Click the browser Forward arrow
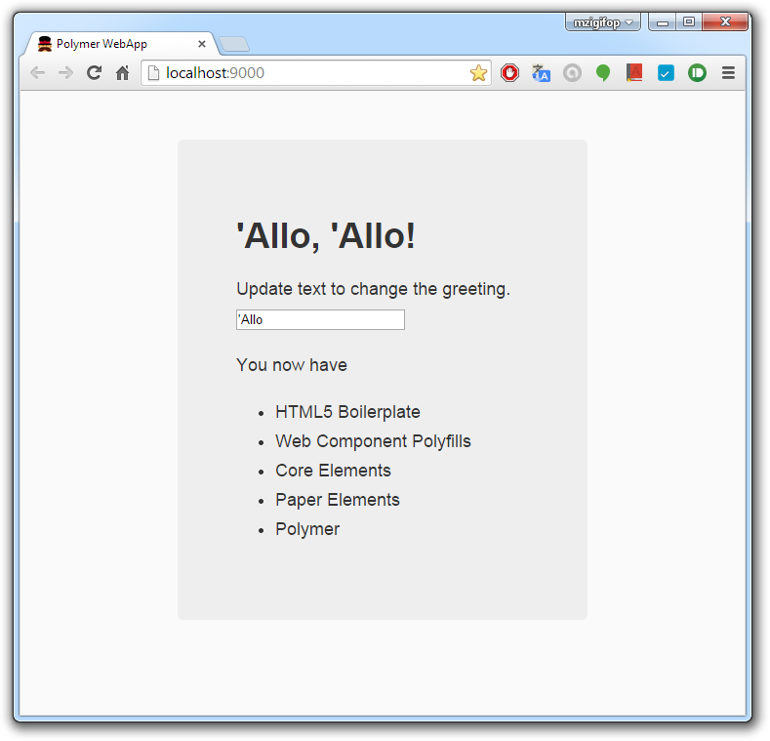 coord(65,73)
